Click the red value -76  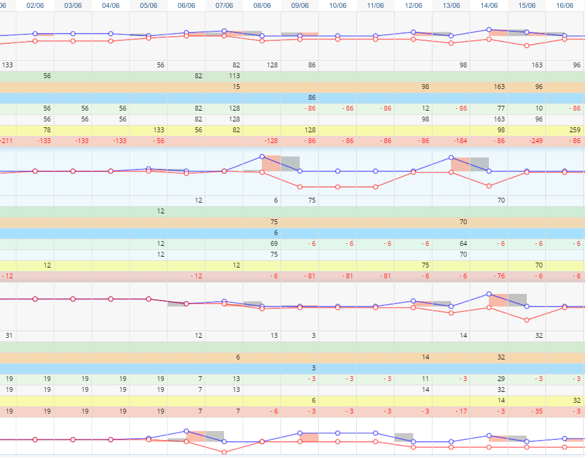pyautogui.click(x=499, y=276)
